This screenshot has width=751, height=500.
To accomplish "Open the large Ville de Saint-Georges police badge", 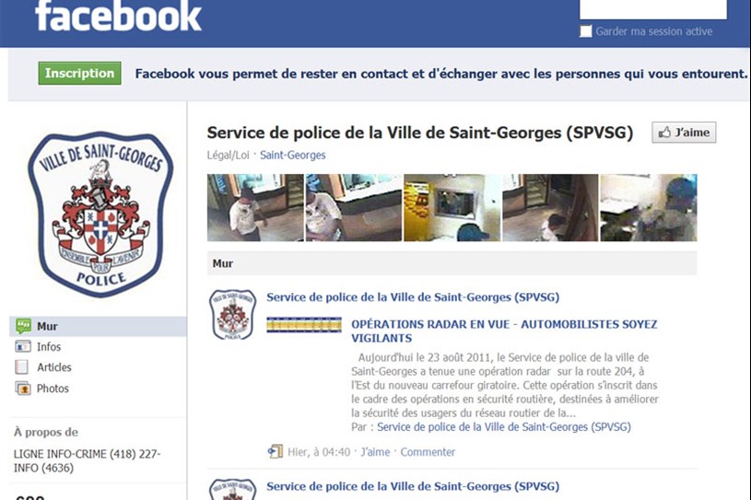I will [x=100, y=214].
